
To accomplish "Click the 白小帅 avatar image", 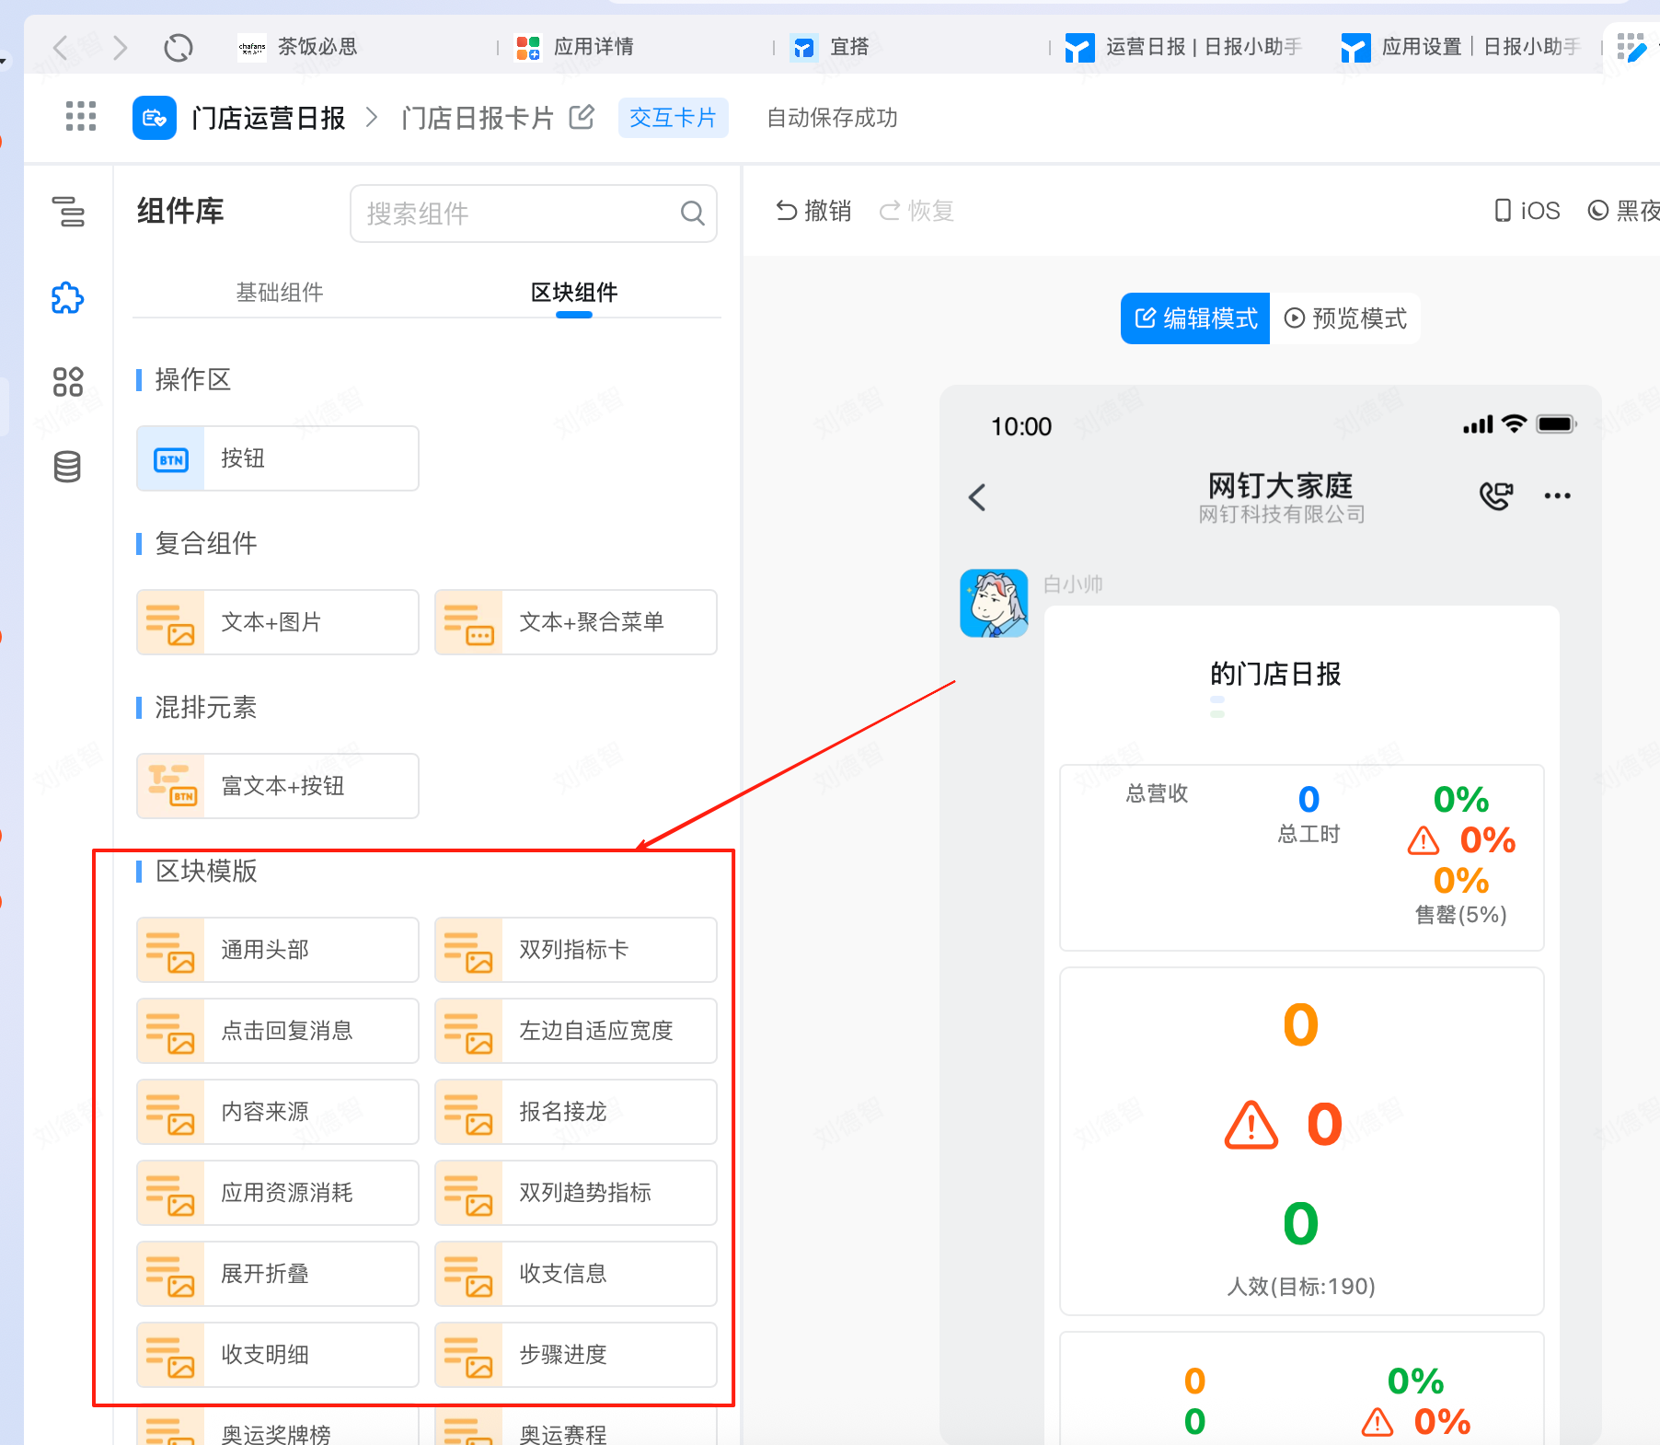I will tap(994, 603).
